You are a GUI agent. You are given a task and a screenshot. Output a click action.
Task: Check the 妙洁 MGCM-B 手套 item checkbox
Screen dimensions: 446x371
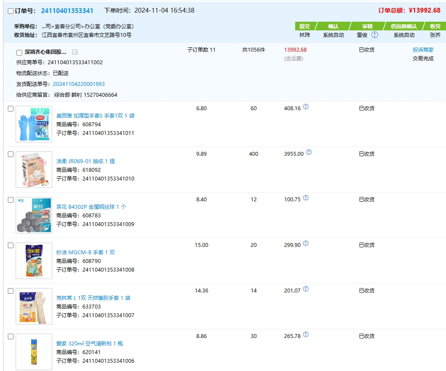[10, 246]
